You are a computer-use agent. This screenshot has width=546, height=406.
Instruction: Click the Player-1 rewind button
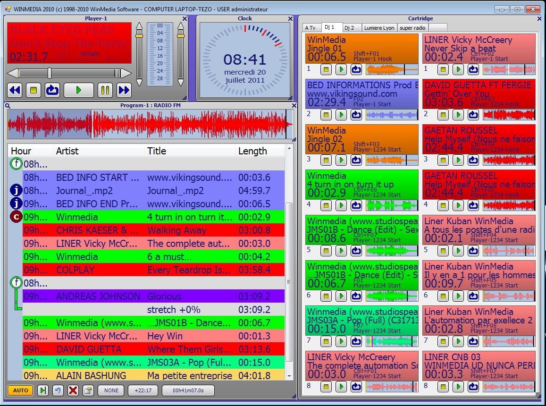pos(15,91)
